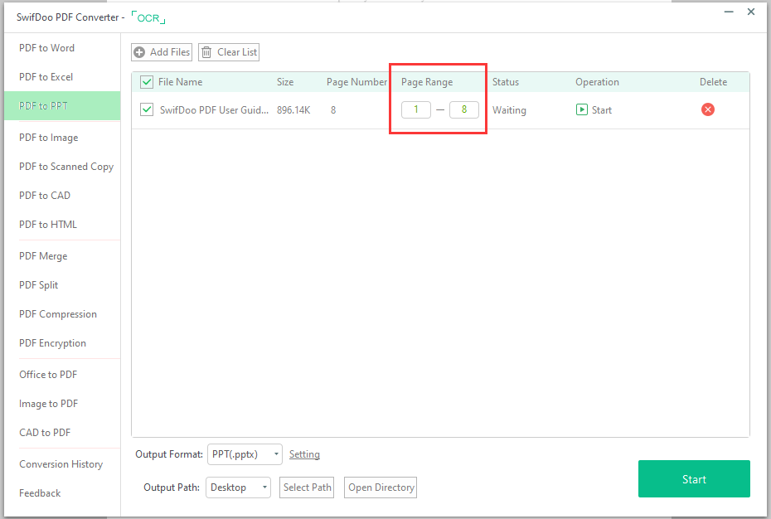Click the Add Files button

tap(162, 52)
